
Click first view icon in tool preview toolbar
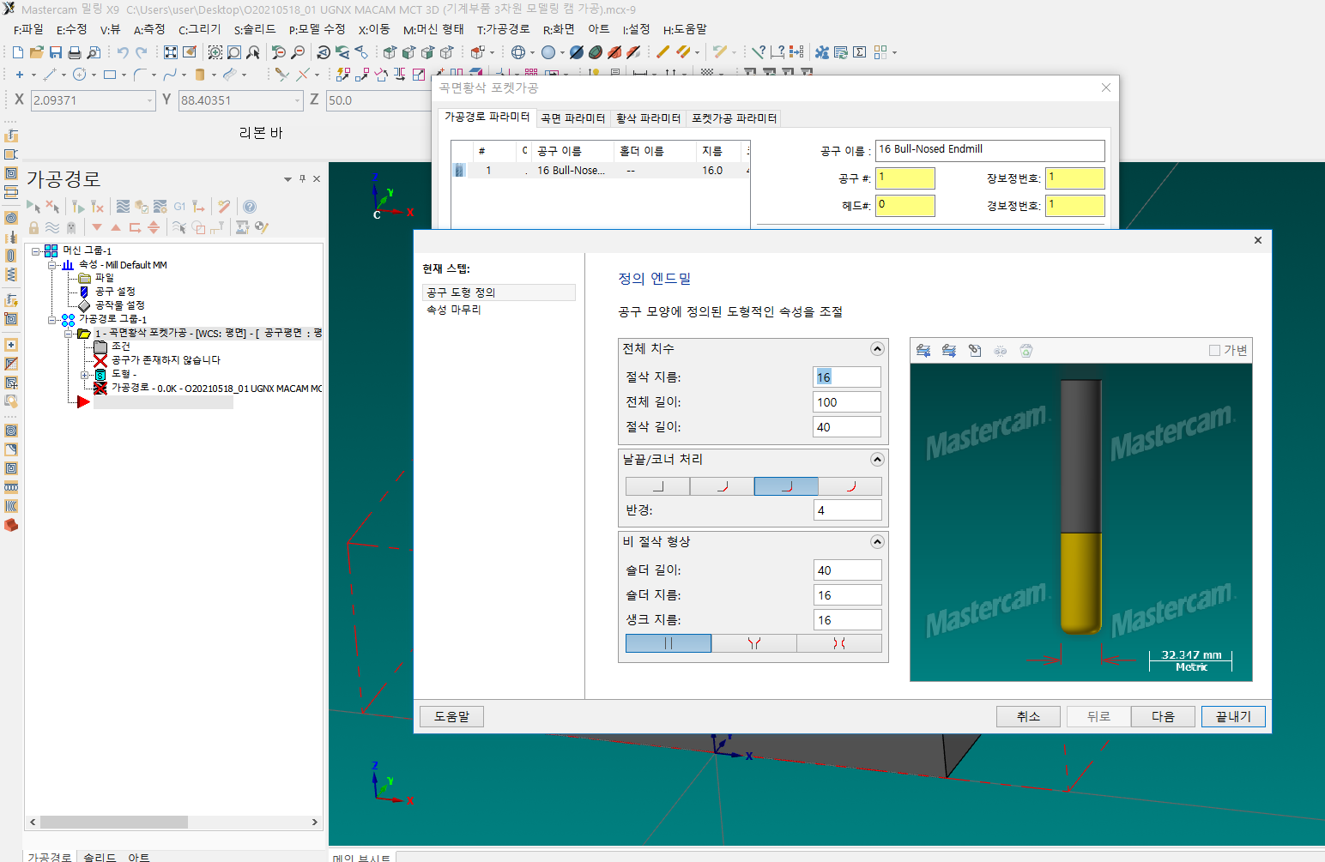[923, 350]
